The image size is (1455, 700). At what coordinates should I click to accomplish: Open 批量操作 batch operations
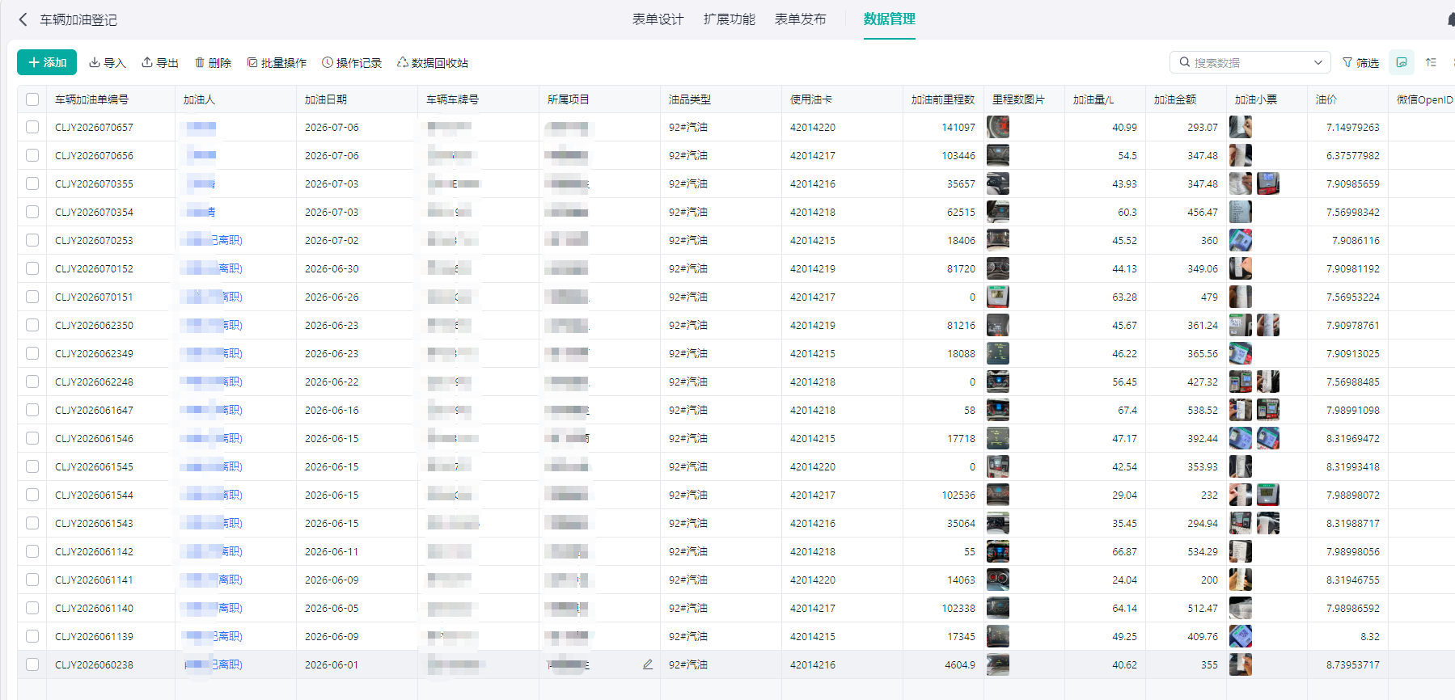tap(277, 62)
